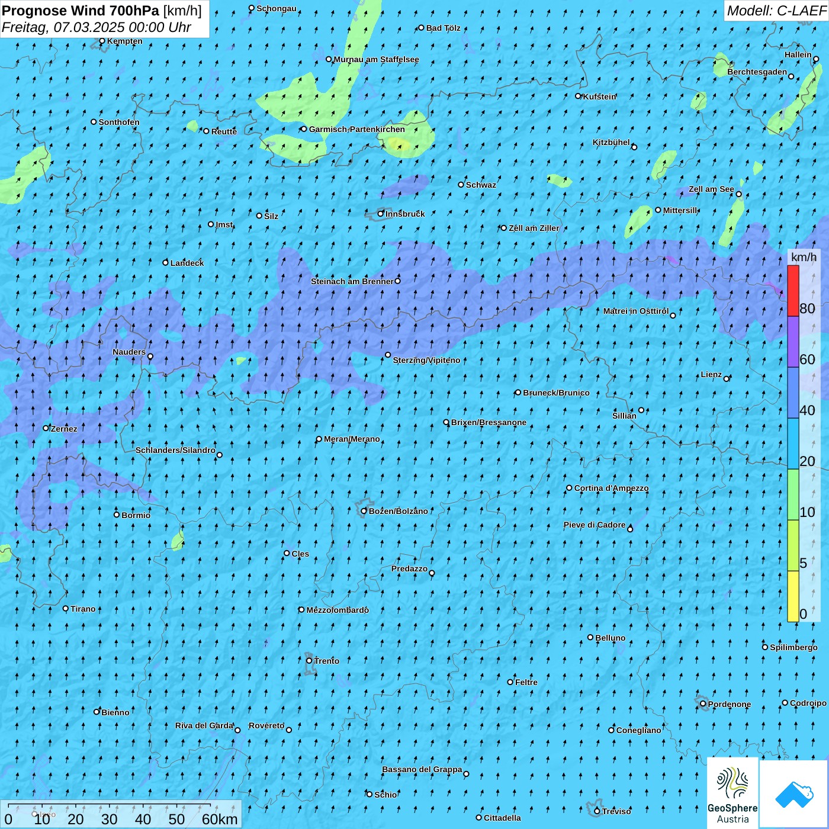
Task: Click the Bozen/Bolzano city marker
Action: 364,511
